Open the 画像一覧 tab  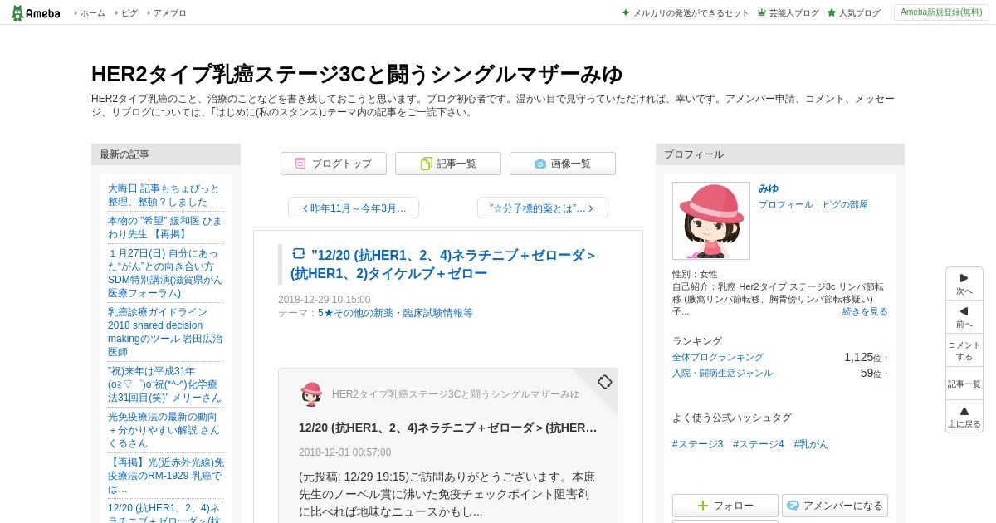563,164
